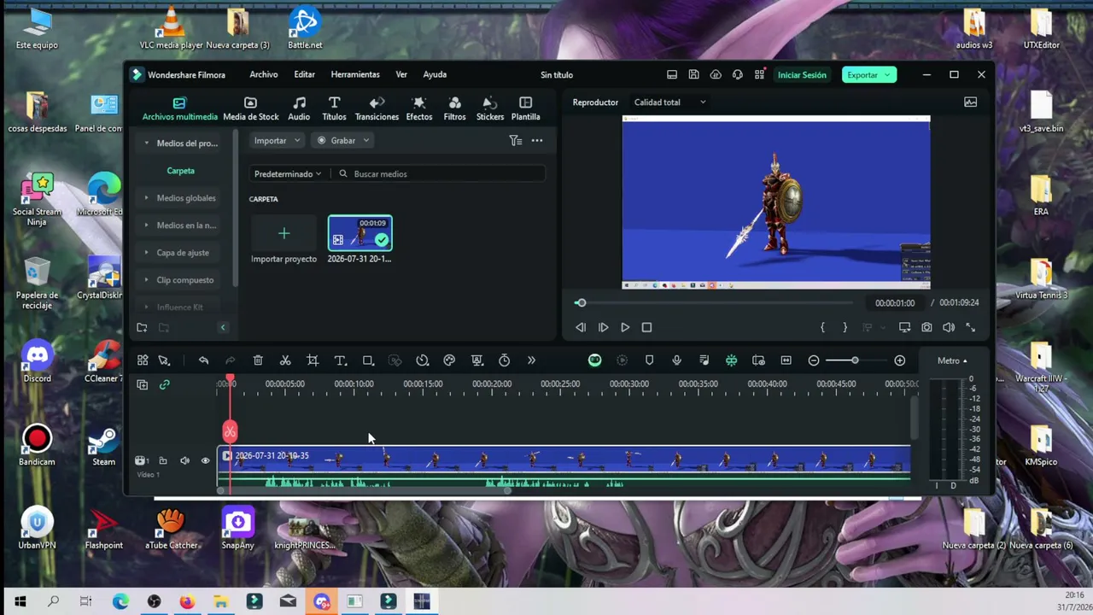Click the Iniciar Sesión button

tap(802, 74)
